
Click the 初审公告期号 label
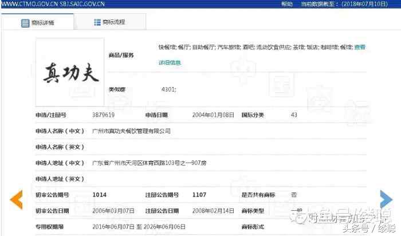click(52, 195)
